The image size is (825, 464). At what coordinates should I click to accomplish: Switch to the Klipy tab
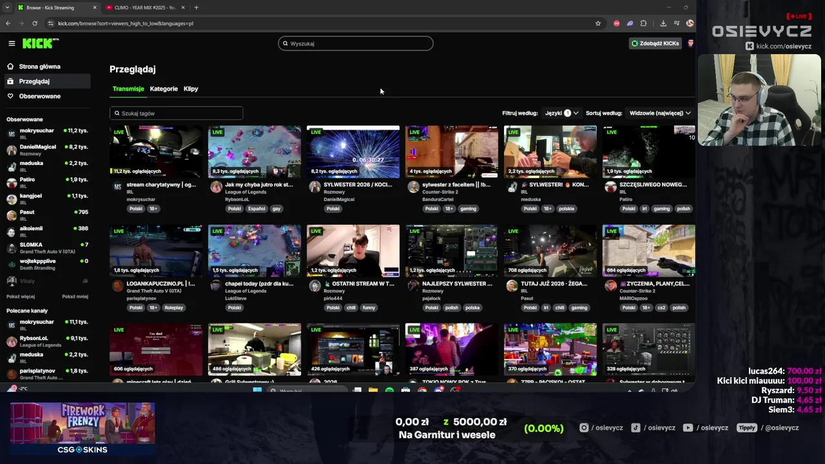click(x=191, y=89)
